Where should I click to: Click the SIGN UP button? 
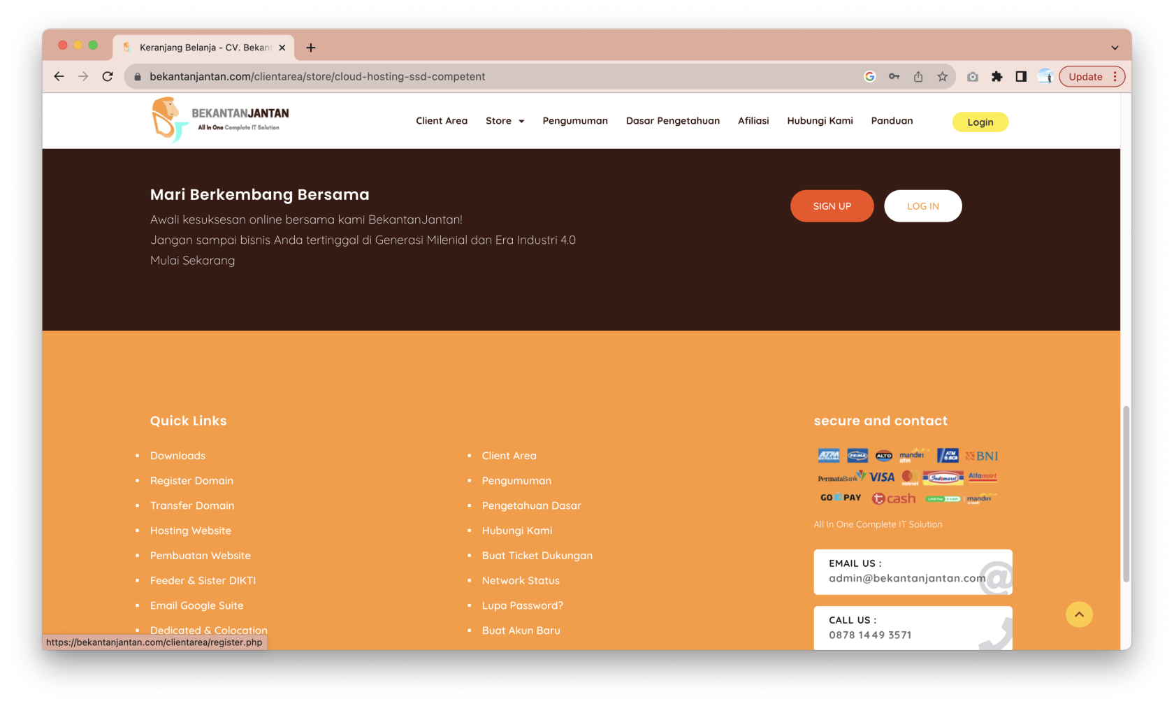[x=832, y=206]
